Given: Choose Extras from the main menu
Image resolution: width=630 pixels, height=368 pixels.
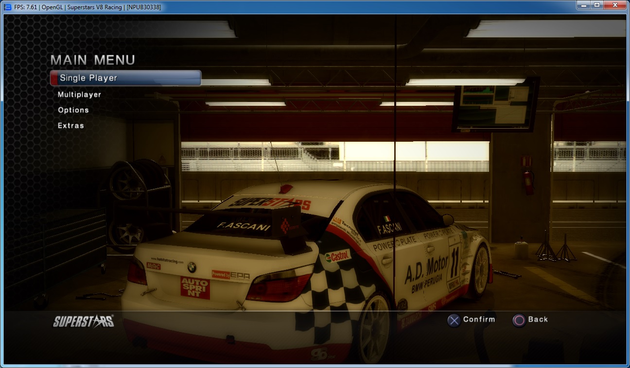Looking at the screenshot, I should point(71,126).
